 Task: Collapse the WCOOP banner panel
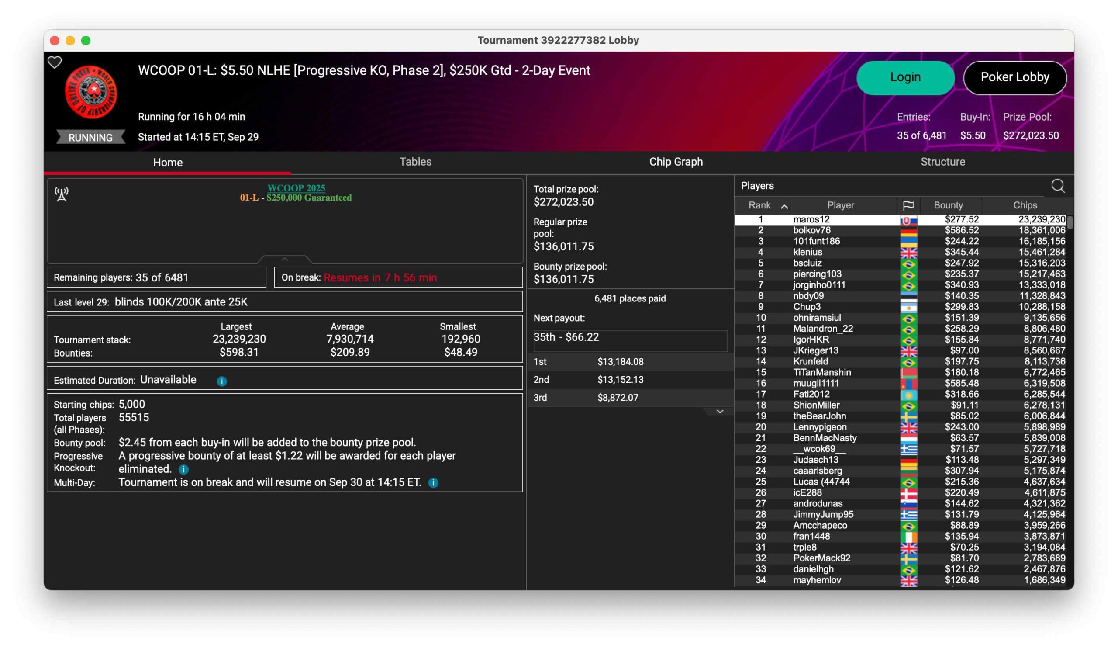pos(285,259)
